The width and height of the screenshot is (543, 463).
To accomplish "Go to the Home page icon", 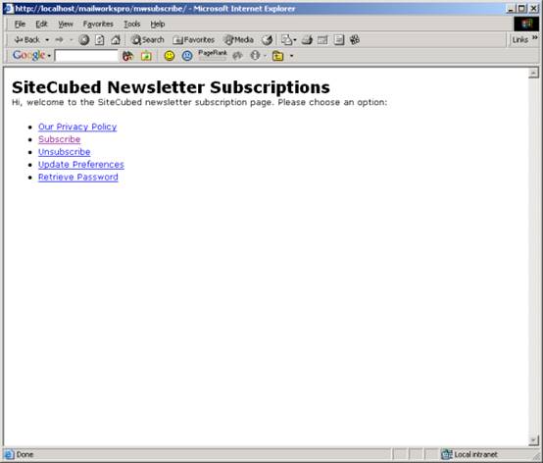I will point(116,40).
